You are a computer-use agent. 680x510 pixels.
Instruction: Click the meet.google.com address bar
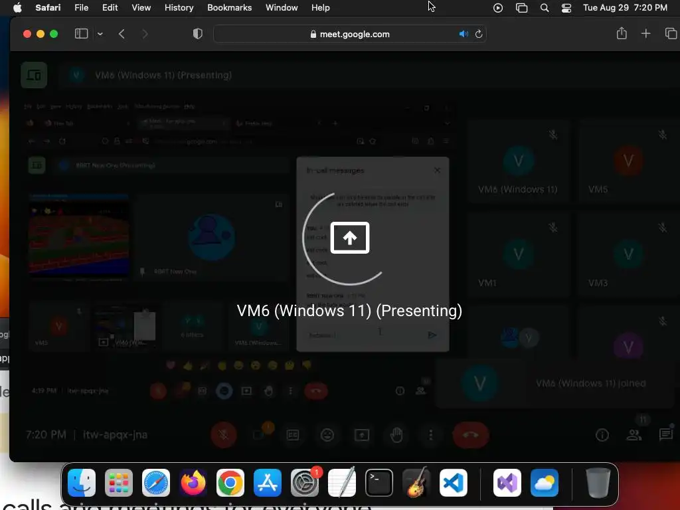coord(349,34)
